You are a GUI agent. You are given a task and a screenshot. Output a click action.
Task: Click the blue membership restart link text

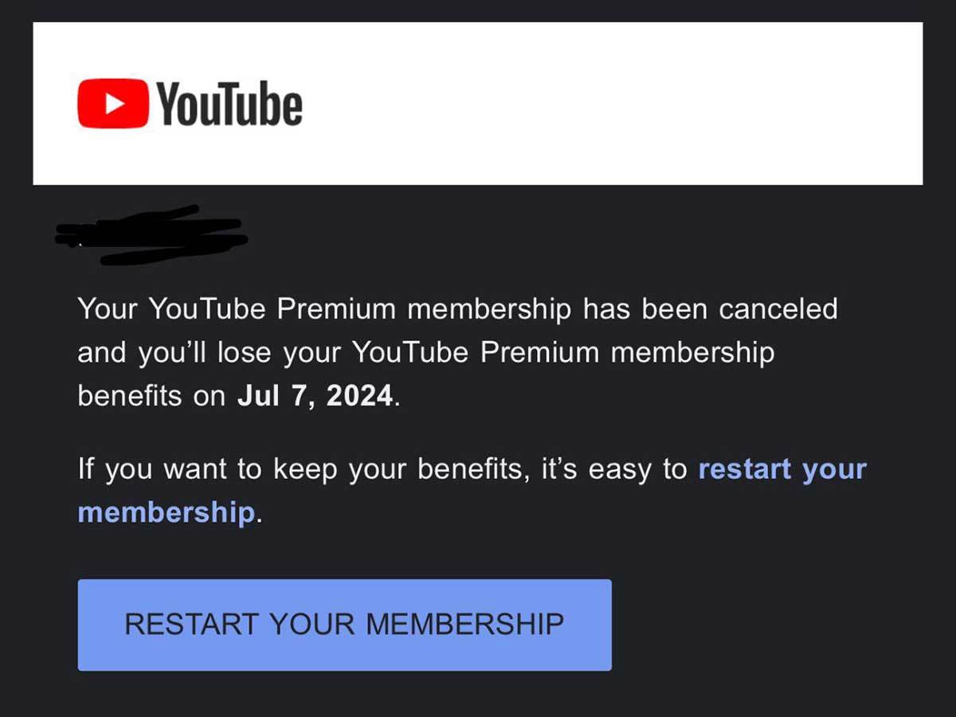pyautogui.click(x=782, y=469)
